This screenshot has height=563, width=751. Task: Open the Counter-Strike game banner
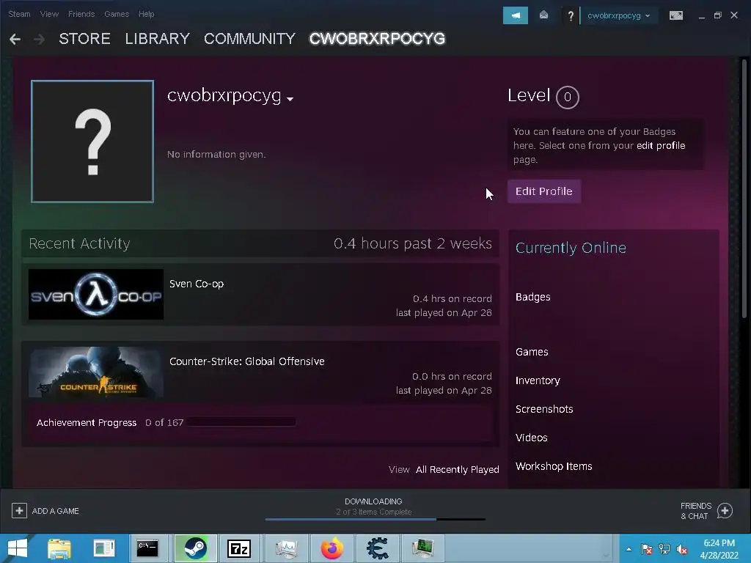96,372
